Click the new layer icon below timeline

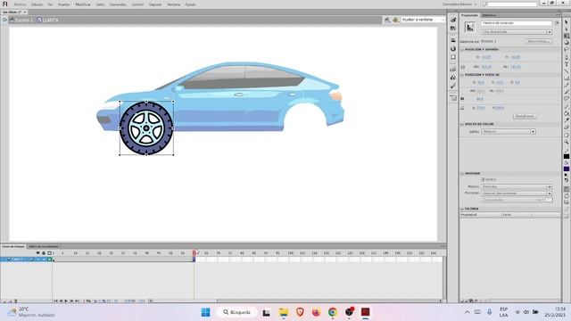tap(4, 301)
